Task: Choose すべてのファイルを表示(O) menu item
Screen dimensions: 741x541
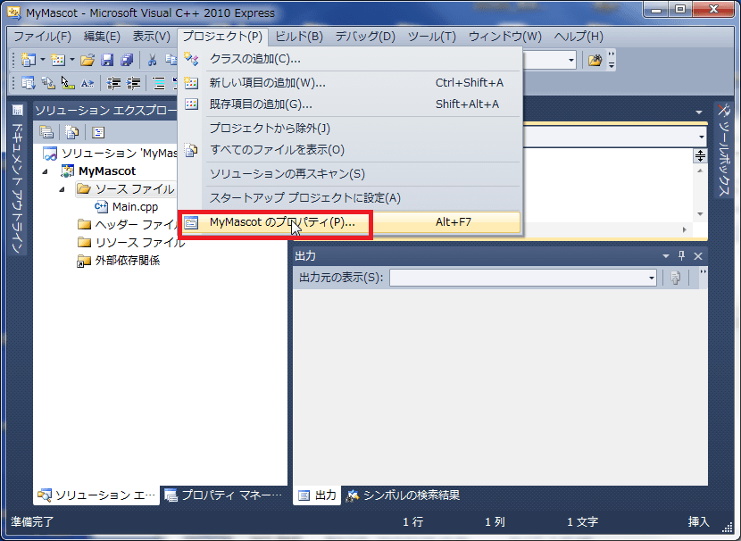Action: pyautogui.click(x=349, y=150)
